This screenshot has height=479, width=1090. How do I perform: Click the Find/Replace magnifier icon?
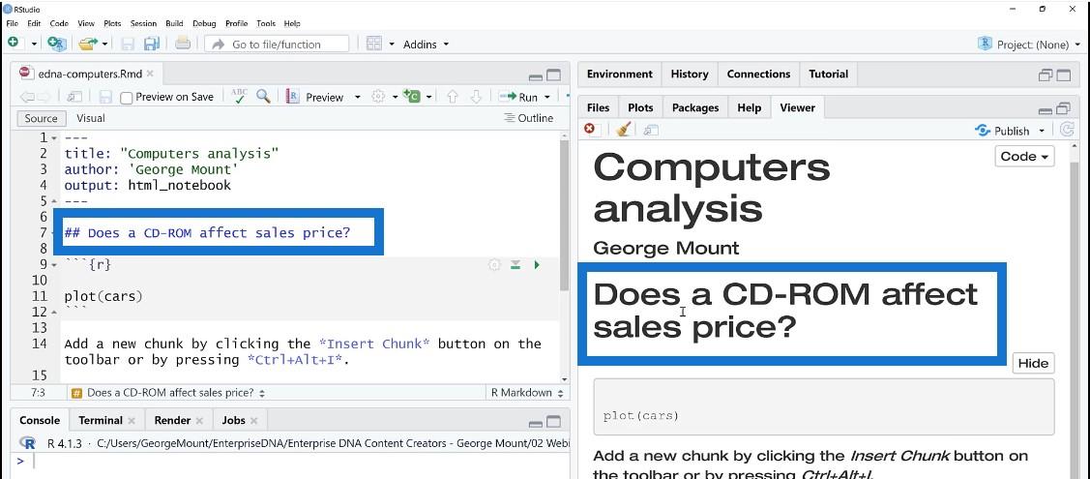[263, 96]
